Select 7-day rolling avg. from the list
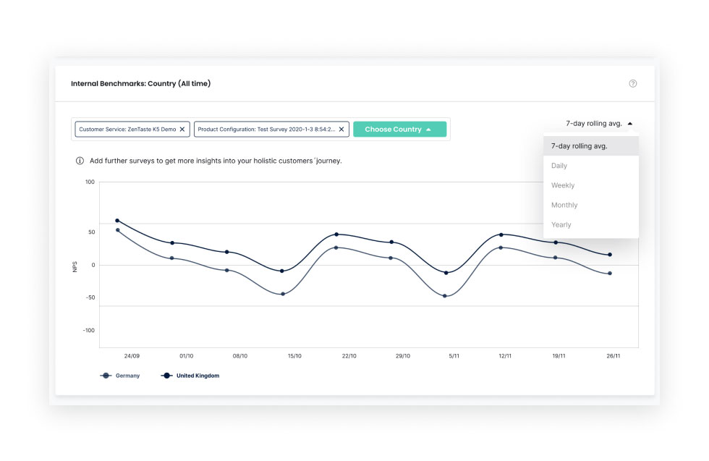 tap(590, 146)
